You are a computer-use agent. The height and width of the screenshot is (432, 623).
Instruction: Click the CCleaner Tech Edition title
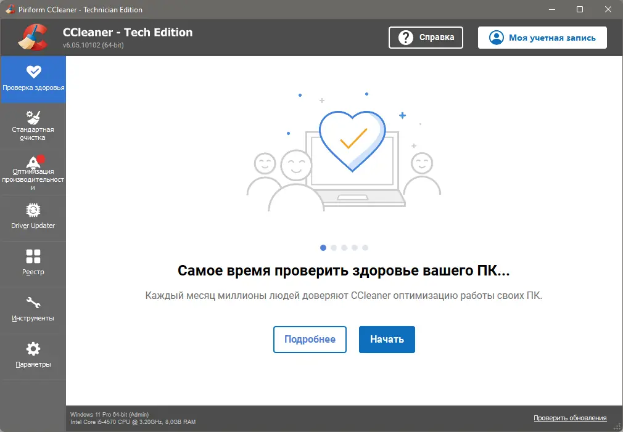point(126,33)
